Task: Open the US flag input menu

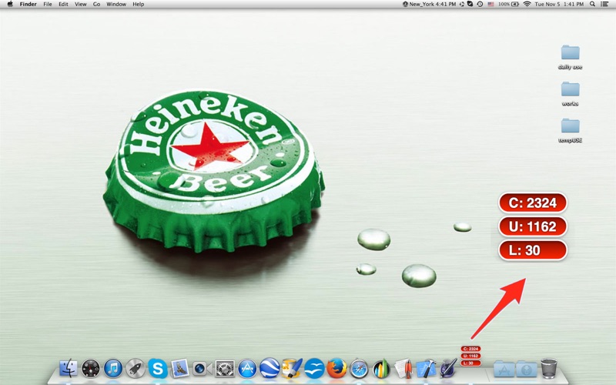Action: tap(490, 4)
